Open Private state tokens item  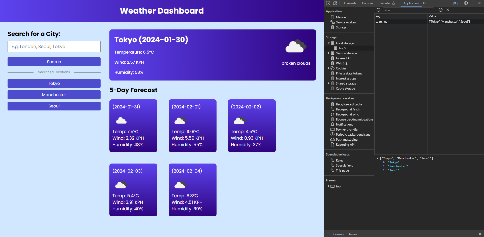349,73
